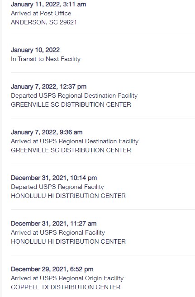Select the January 11, 2022, 3:11 am timestamp
Viewport: 195px width, 297px height.
click(x=48, y=4)
